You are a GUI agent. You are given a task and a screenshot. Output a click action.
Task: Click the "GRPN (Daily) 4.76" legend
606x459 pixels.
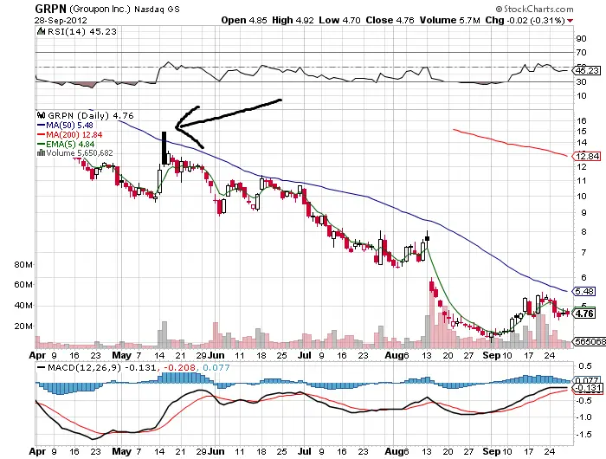[90, 116]
